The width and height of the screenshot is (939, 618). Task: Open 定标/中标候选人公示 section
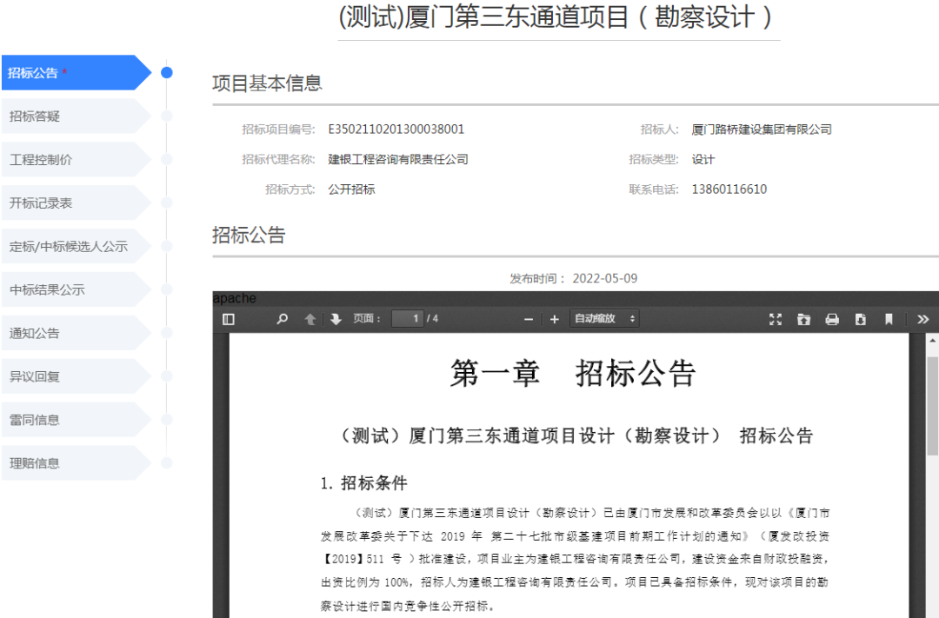pos(70,247)
